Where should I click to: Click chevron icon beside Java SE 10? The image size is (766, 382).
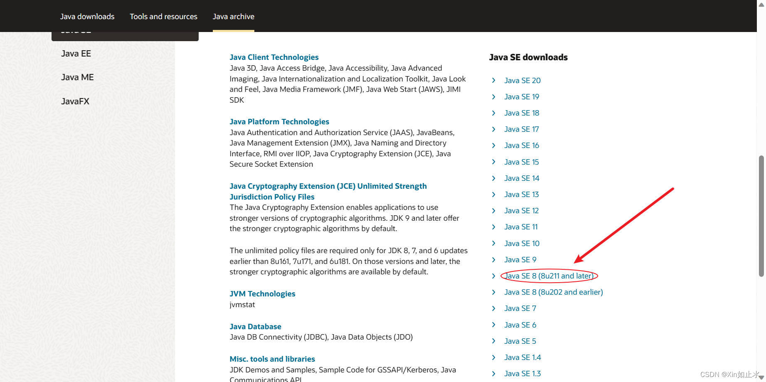[493, 243]
